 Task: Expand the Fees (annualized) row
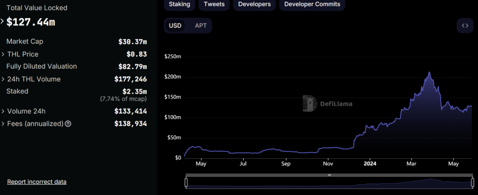tap(2, 124)
